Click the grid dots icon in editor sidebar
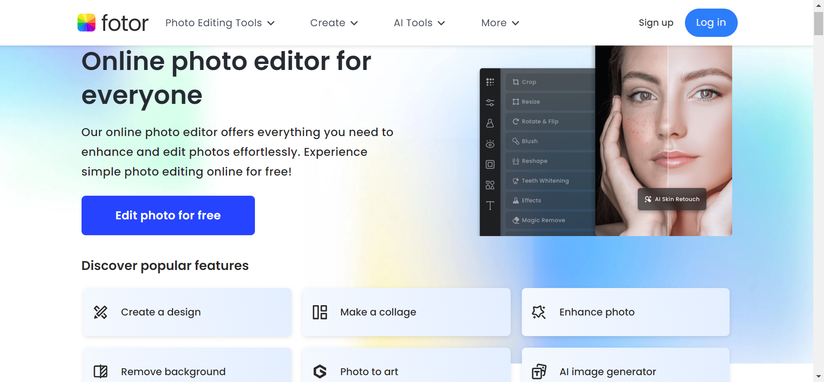Image resolution: width=824 pixels, height=382 pixels. [490, 82]
